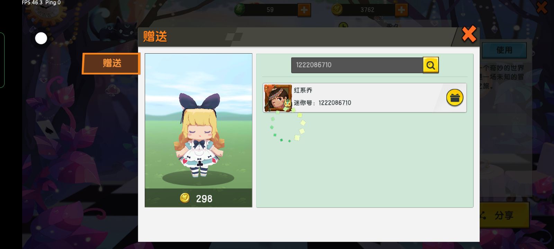The height and width of the screenshot is (249, 554).
Task: Click the dimmed 分享 share button
Action: coord(504,215)
